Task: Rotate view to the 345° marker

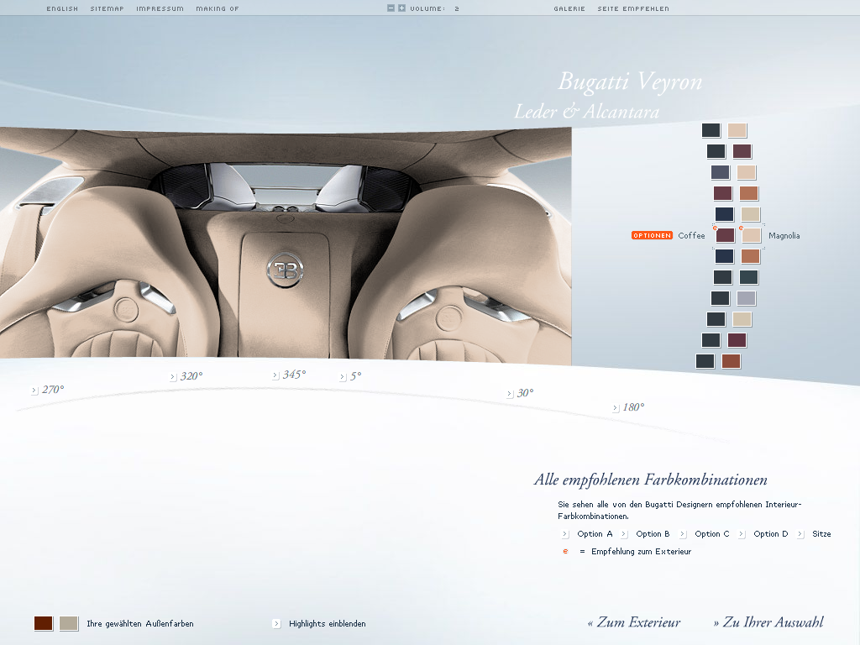Action: [x=275, y=375]
